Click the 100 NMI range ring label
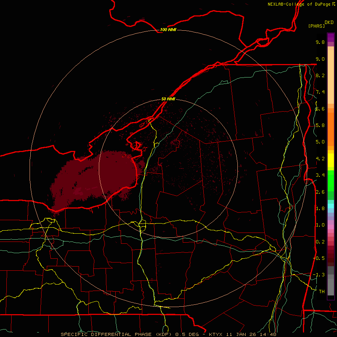 [x=168, y=30]
